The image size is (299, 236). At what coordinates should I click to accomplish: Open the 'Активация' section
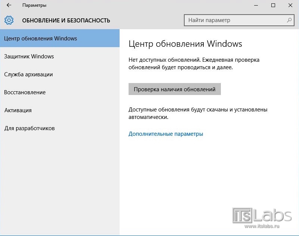click(x=60, y=110)
